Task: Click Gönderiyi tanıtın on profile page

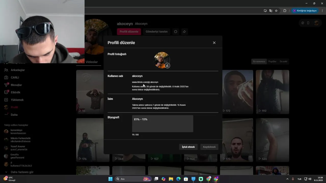Action: click(x=157, y=32)
